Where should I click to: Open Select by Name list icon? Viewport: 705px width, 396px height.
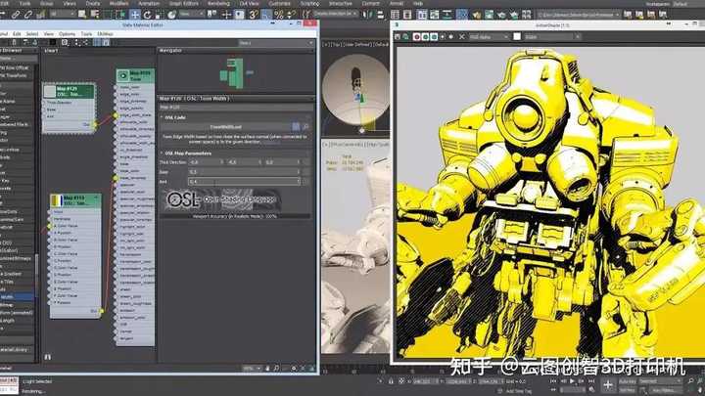coord(94,15)
